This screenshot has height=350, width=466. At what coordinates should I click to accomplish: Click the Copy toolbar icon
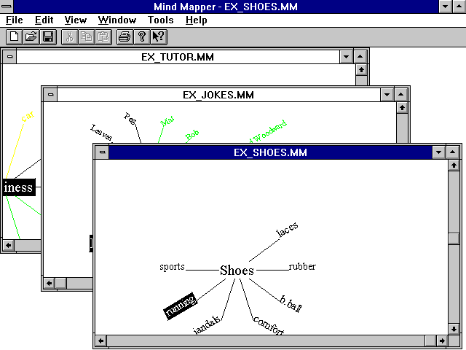point(87,36)
